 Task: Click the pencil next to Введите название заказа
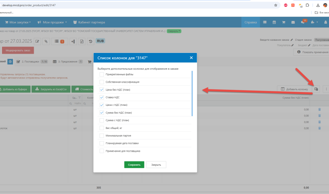[292, 40]
